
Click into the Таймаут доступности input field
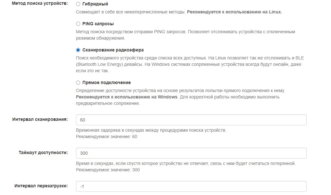[x=191, y=153]
